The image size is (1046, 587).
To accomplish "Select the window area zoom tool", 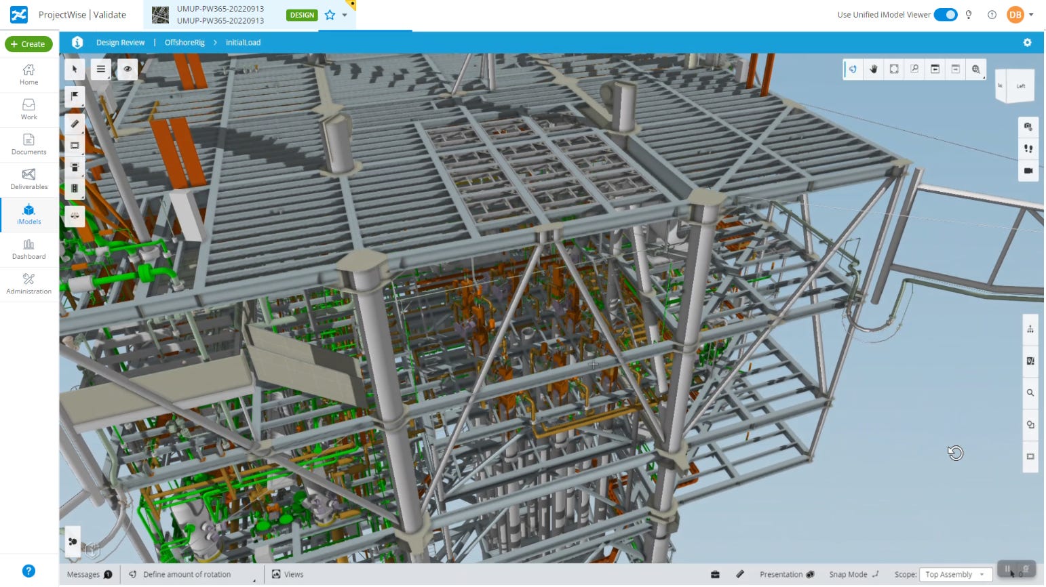I will (x=914, y=69).
